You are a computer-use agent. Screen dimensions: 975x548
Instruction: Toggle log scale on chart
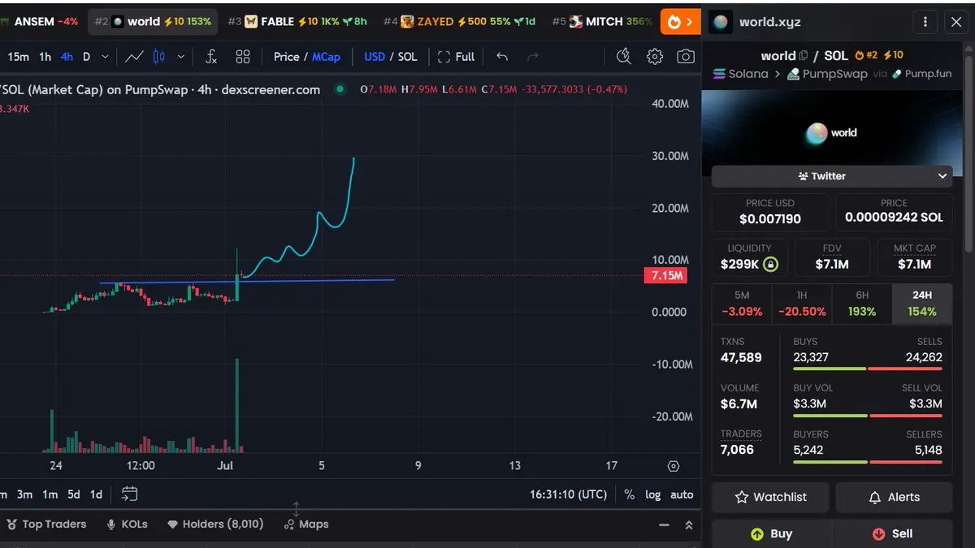[653, 494]
